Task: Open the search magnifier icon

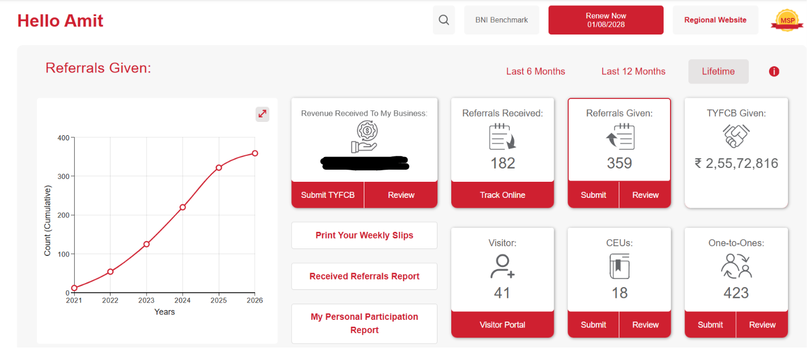Action: [x=444, y=20]
